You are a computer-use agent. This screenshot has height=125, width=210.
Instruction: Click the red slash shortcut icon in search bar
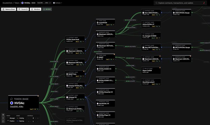[x=204, y=3]
